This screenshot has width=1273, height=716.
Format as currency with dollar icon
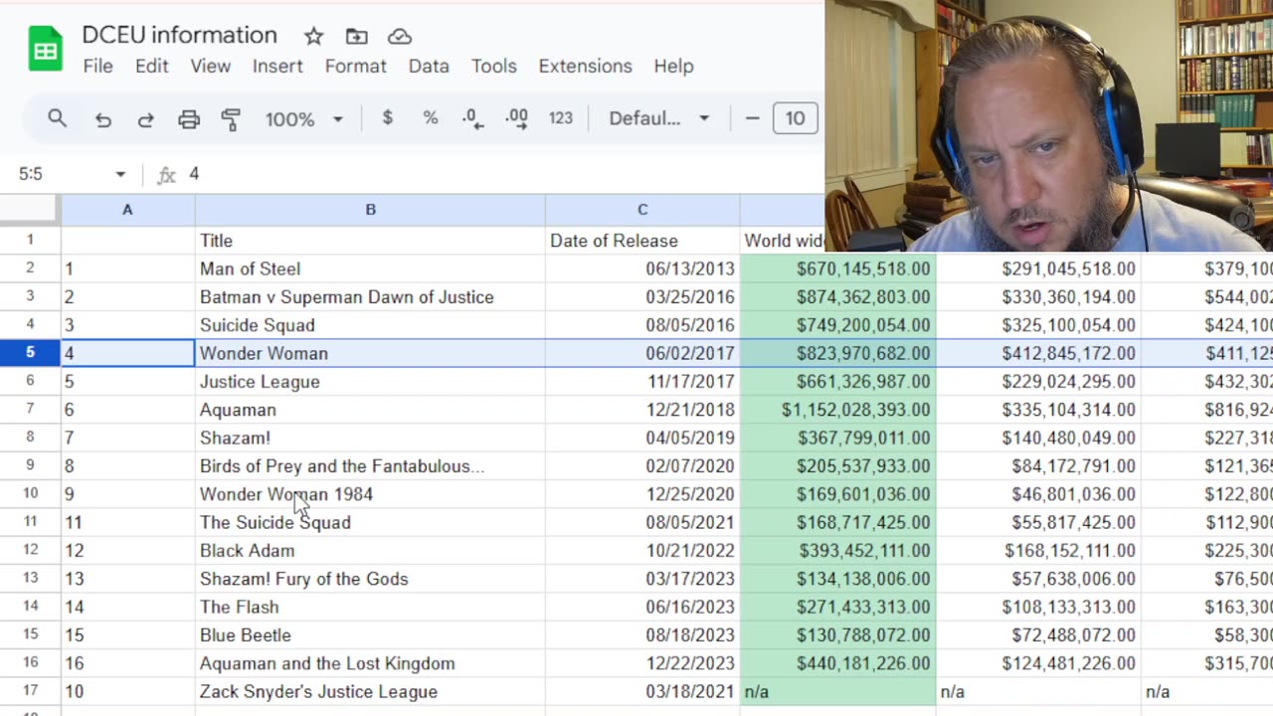click(x=387, y=118)
